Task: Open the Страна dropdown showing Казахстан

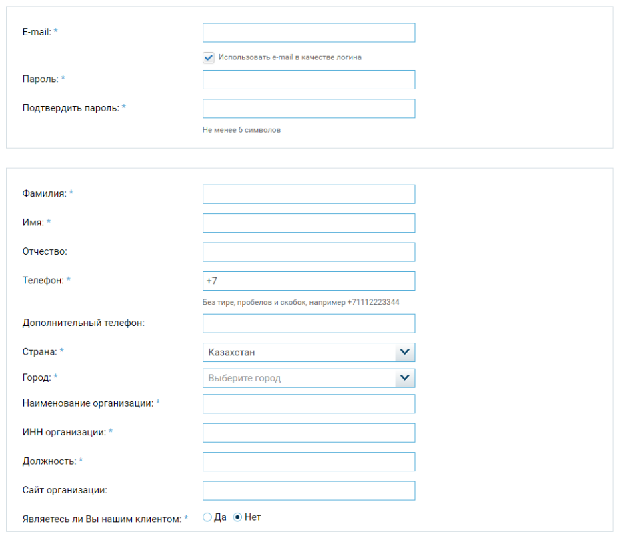Action: pyautogui.click(x=299, y=352)
